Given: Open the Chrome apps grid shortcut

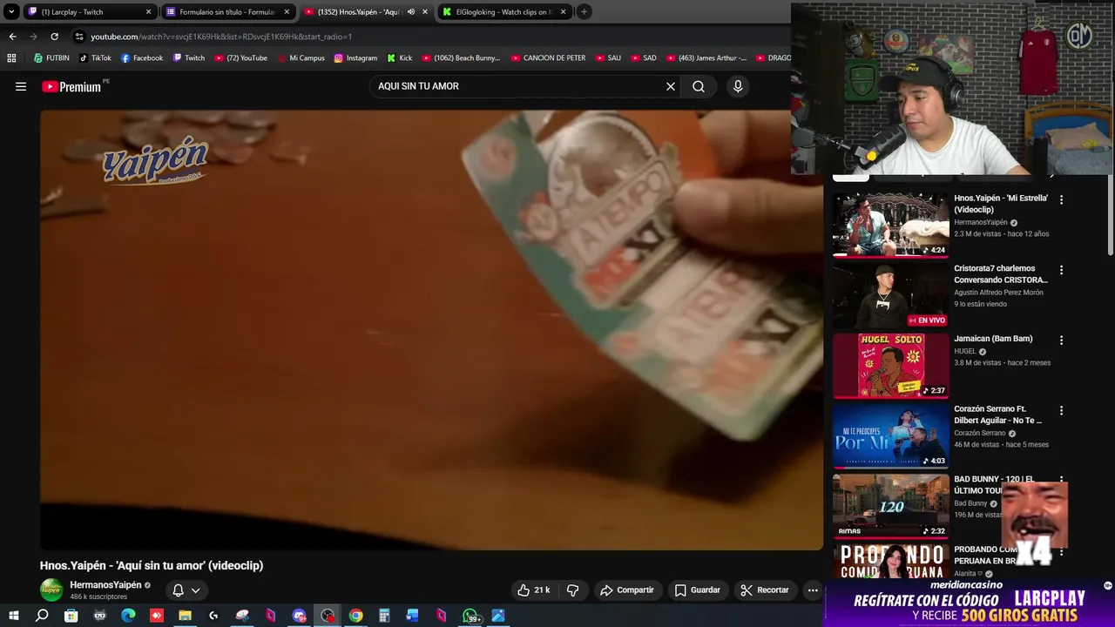Looking at the screenshot, I should pyautogui.click(x=11, y=58).
